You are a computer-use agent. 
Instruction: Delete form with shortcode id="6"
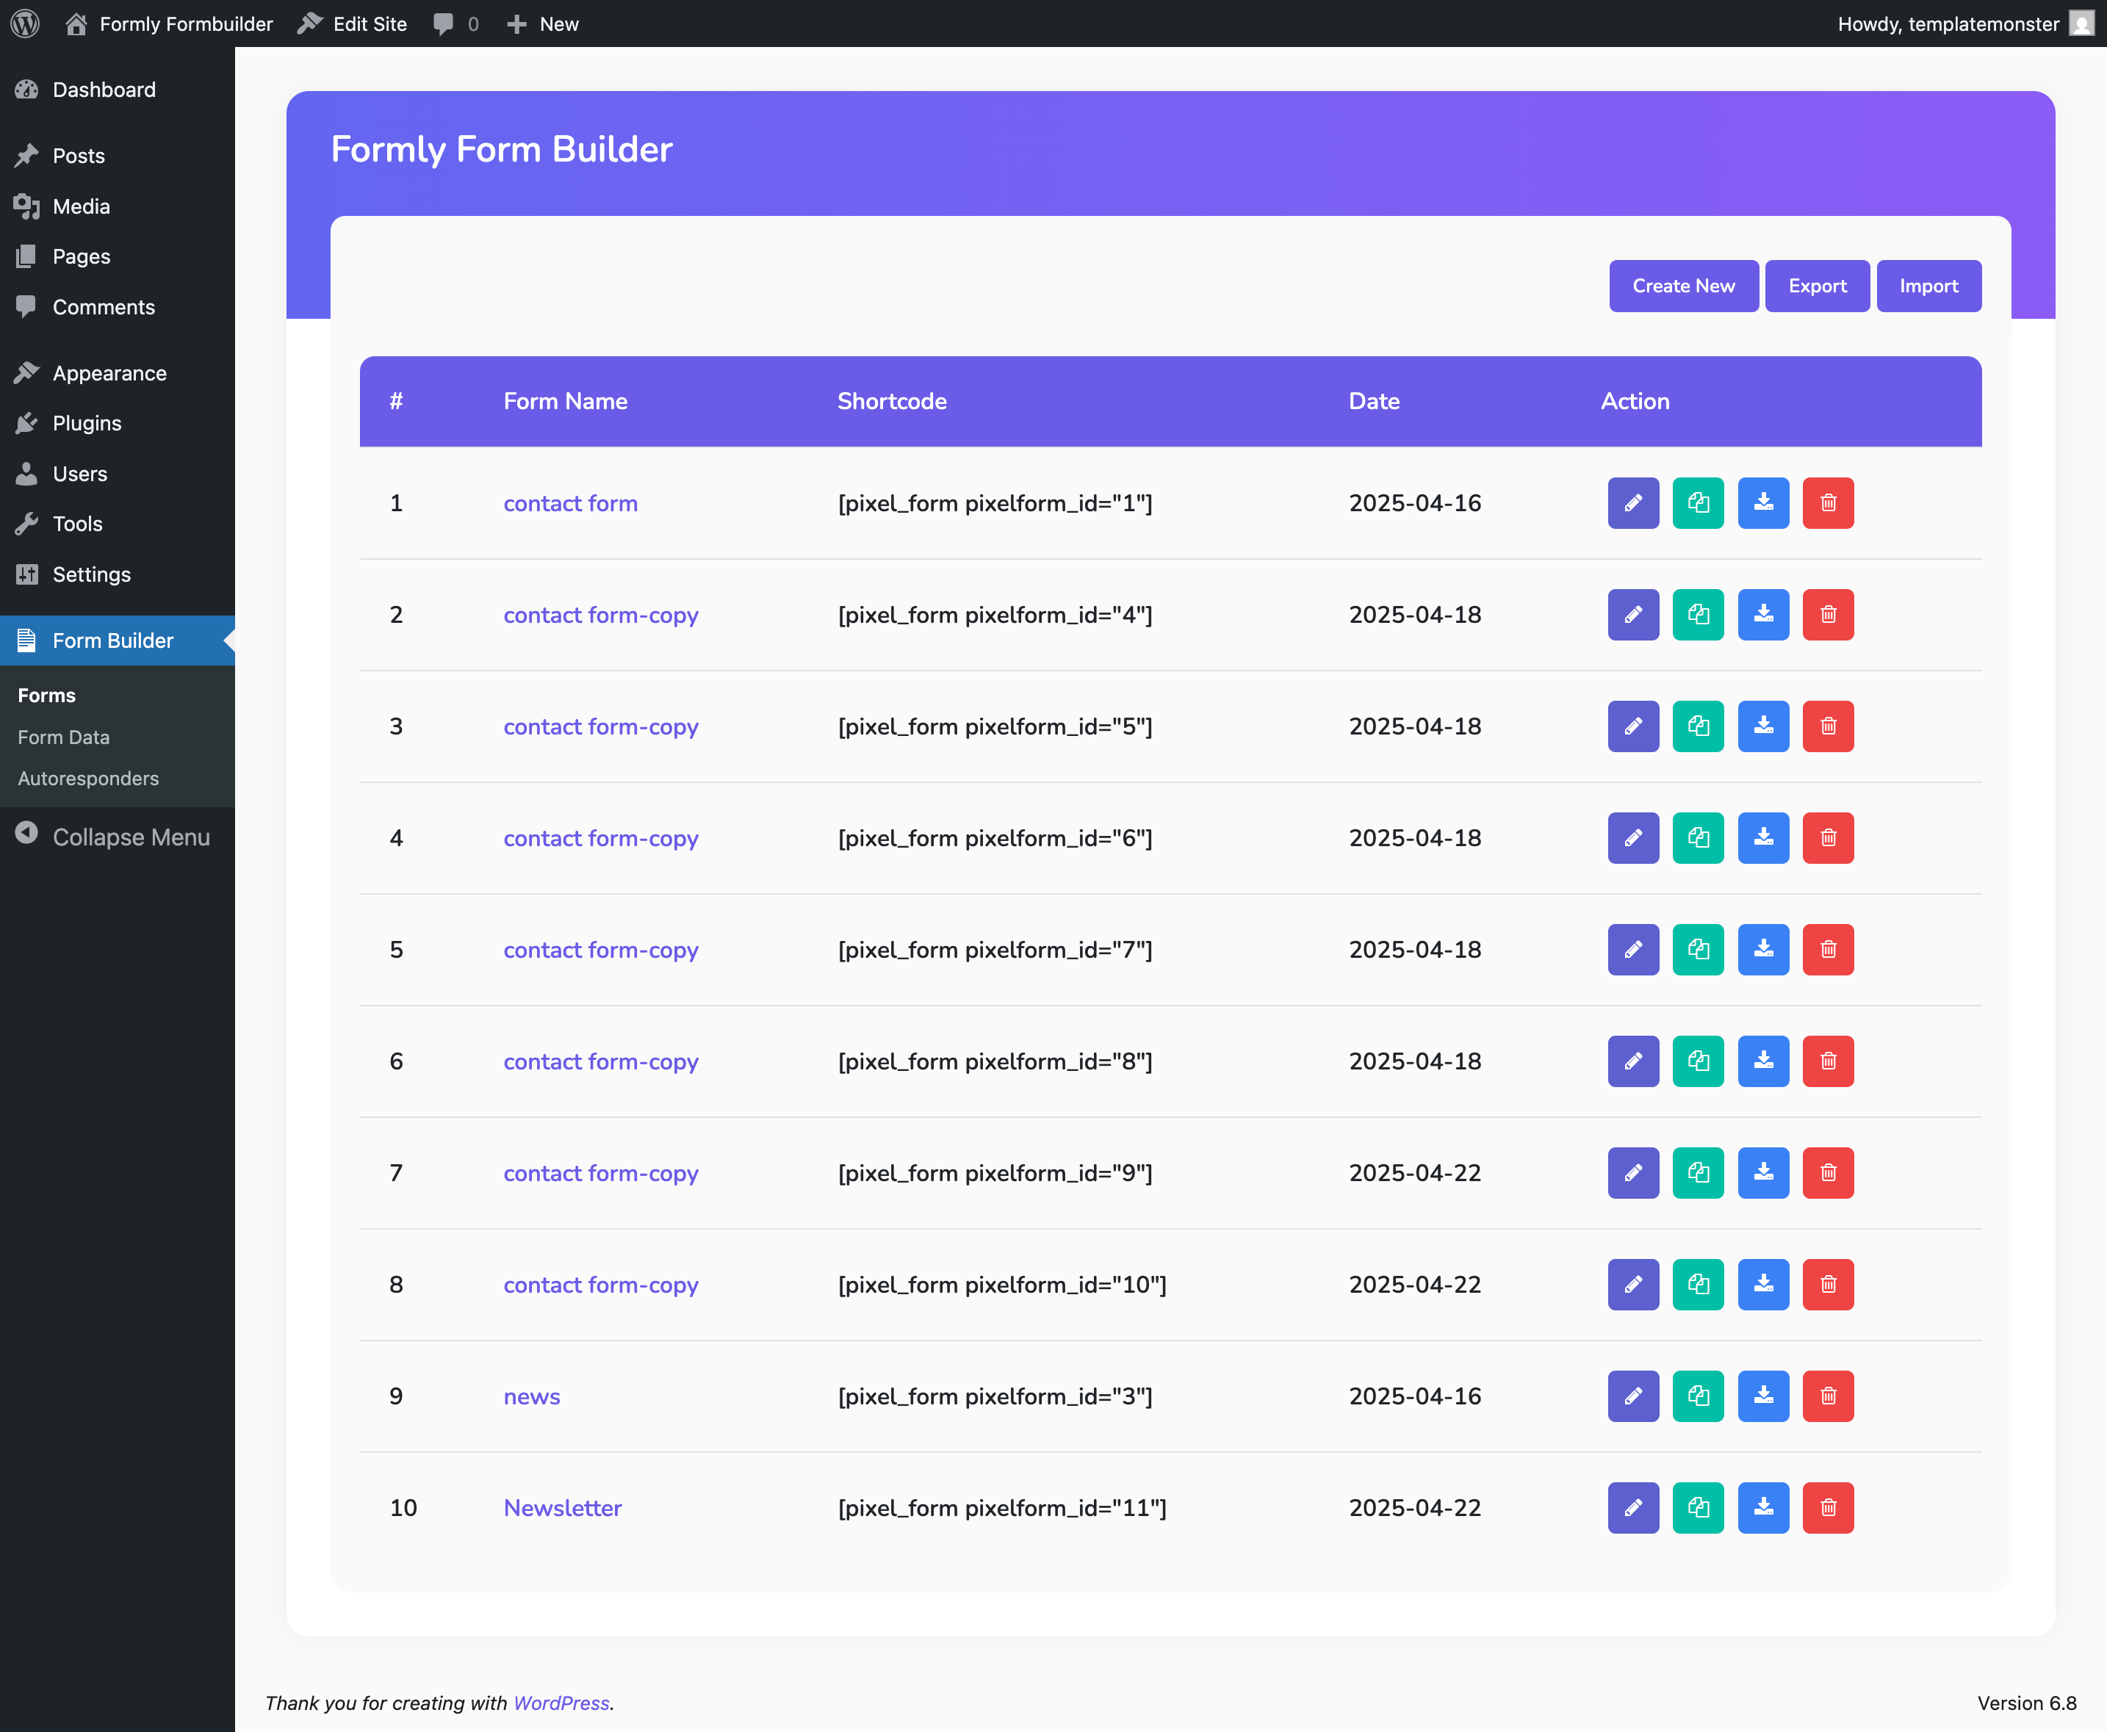pos(1828,838)
